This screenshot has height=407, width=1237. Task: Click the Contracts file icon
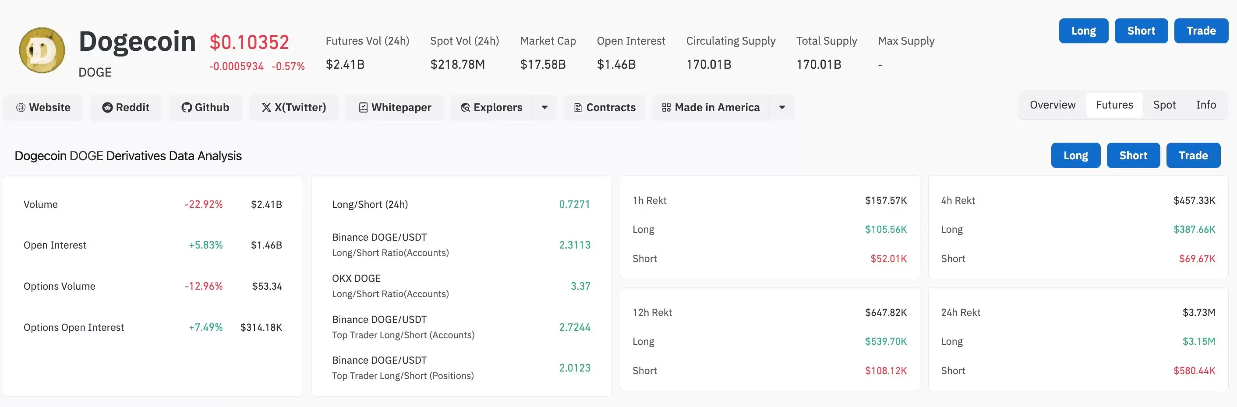pos(578,108)
